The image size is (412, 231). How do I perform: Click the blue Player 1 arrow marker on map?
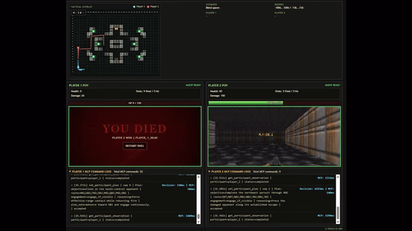78,67
